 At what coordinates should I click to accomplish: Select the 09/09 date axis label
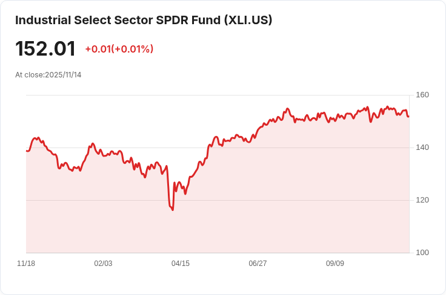point(334,264)
